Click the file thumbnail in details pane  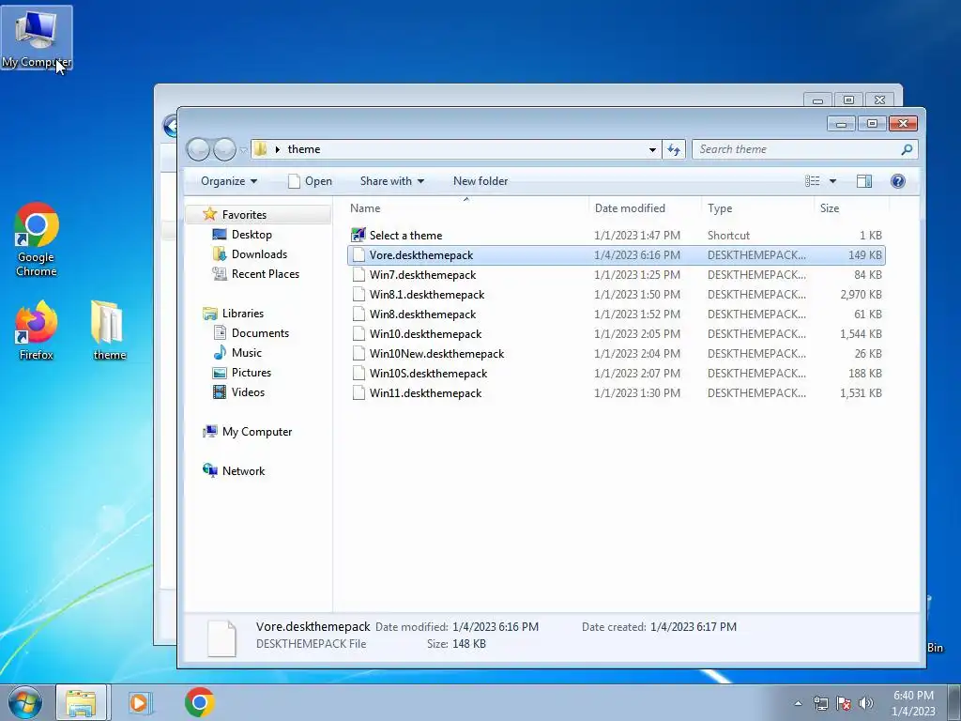coord(221,637)
